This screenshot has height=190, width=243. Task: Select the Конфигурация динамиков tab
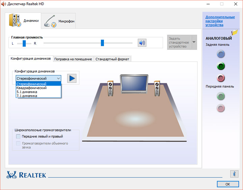(31, 59)
